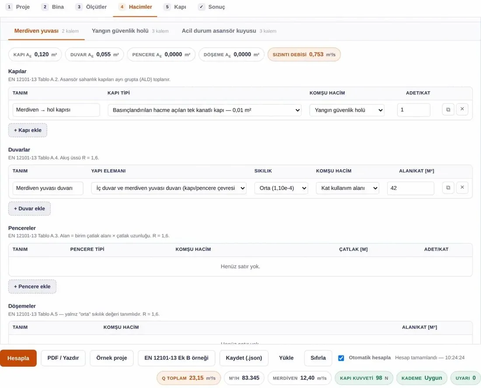The height and width of the screenshot is (388, 481).
Task: Click the door Tanım input field
Action: [56, 110]
